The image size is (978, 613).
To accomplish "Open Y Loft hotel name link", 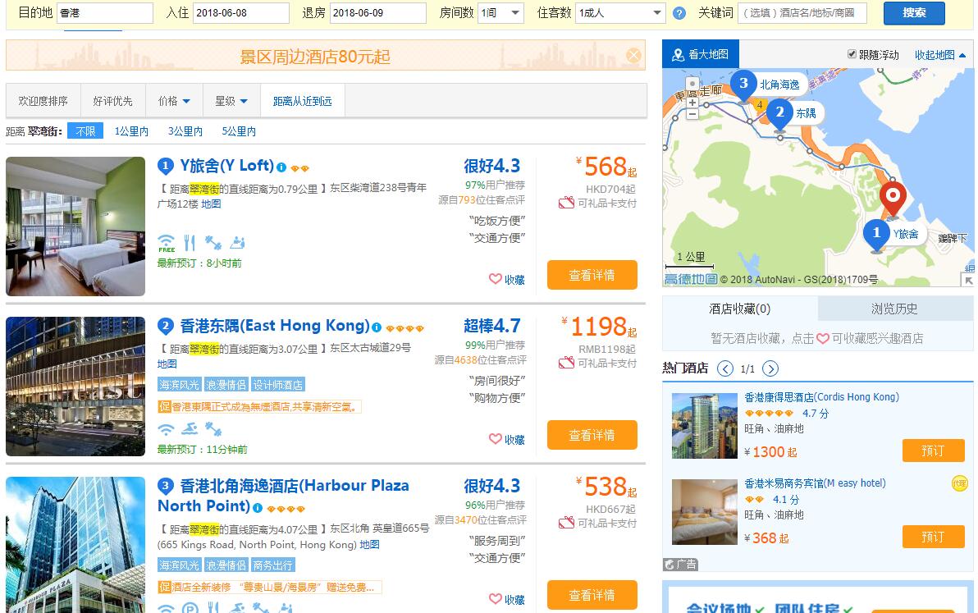I will 227,165.
